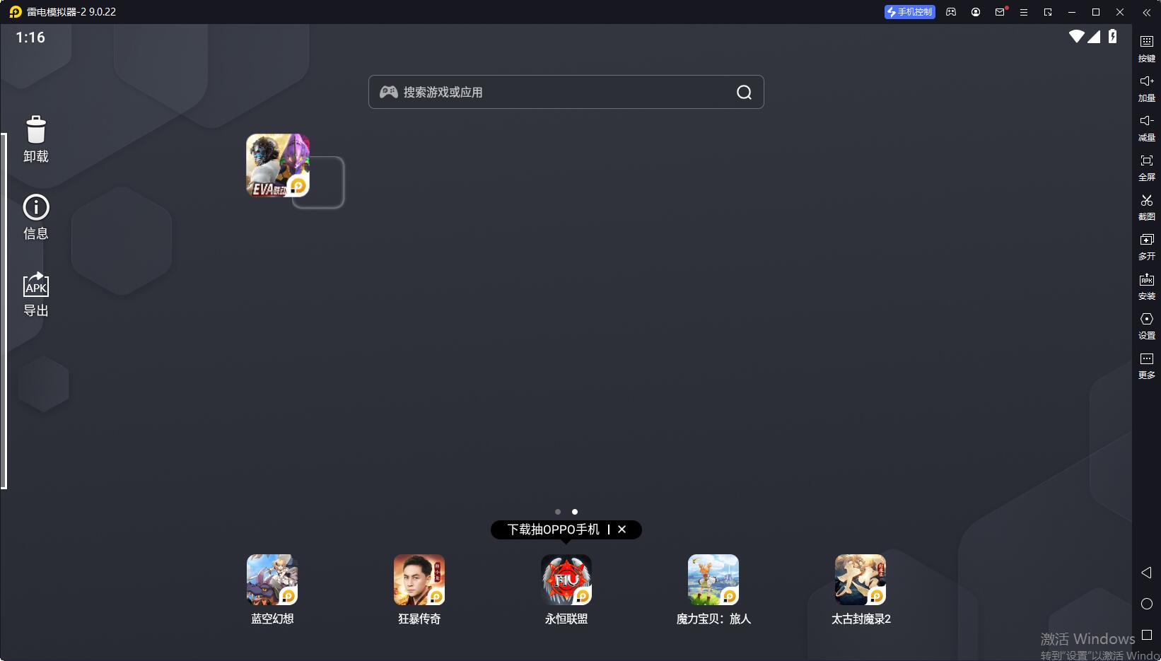This screenshot has height=661, width=1161.
Task: Expand the More tools option
Action: click(1146, 359)
